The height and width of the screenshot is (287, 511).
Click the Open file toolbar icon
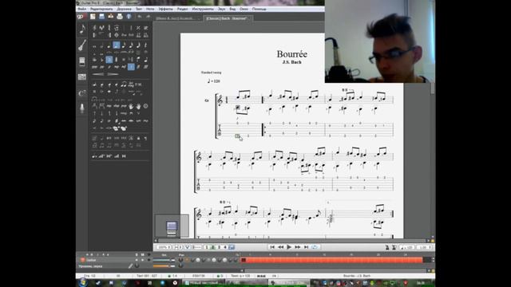[x=111, y=16]
